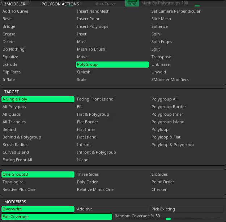The height and width of the screenshot is (222, 226).
Task: Select the Spin action
Action: coord(155,34)
